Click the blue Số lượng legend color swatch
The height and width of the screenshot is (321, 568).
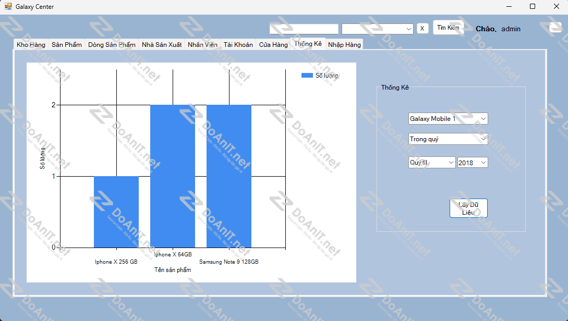point(307,75)
